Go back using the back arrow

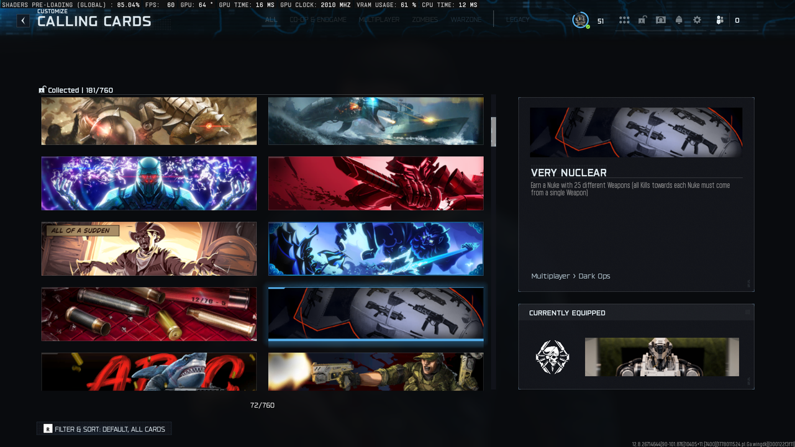pyautogui.click(x=23, y=20)
